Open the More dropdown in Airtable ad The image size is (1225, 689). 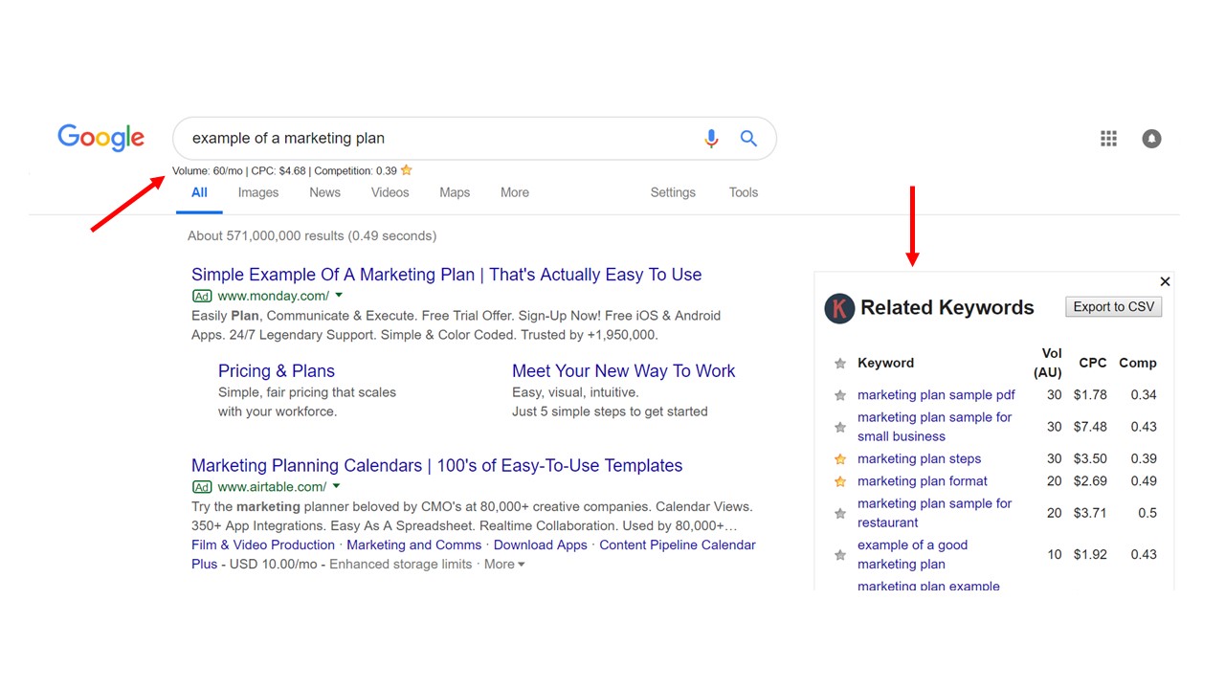coord(504,565)
